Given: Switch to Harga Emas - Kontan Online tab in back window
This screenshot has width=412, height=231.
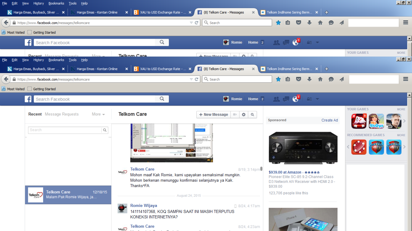Looking at the screenshot, I should point(97,12).
